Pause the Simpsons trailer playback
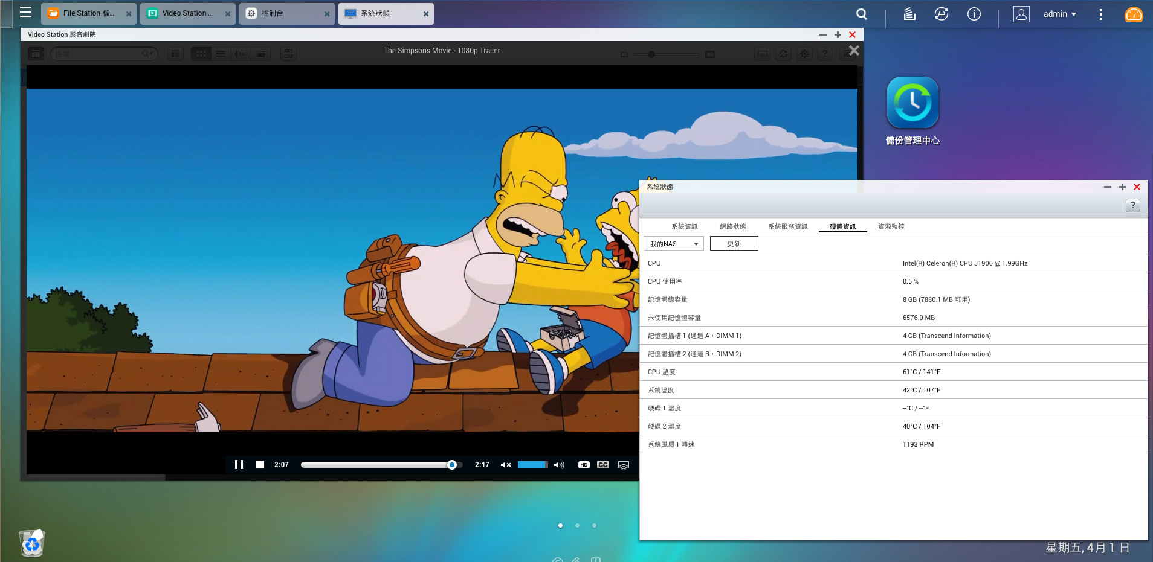The width and height of the screenshot is (1153, 562). click(239, 465)
